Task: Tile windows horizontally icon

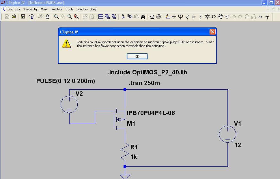Action: pyautogui.click(x=101, y=17)
